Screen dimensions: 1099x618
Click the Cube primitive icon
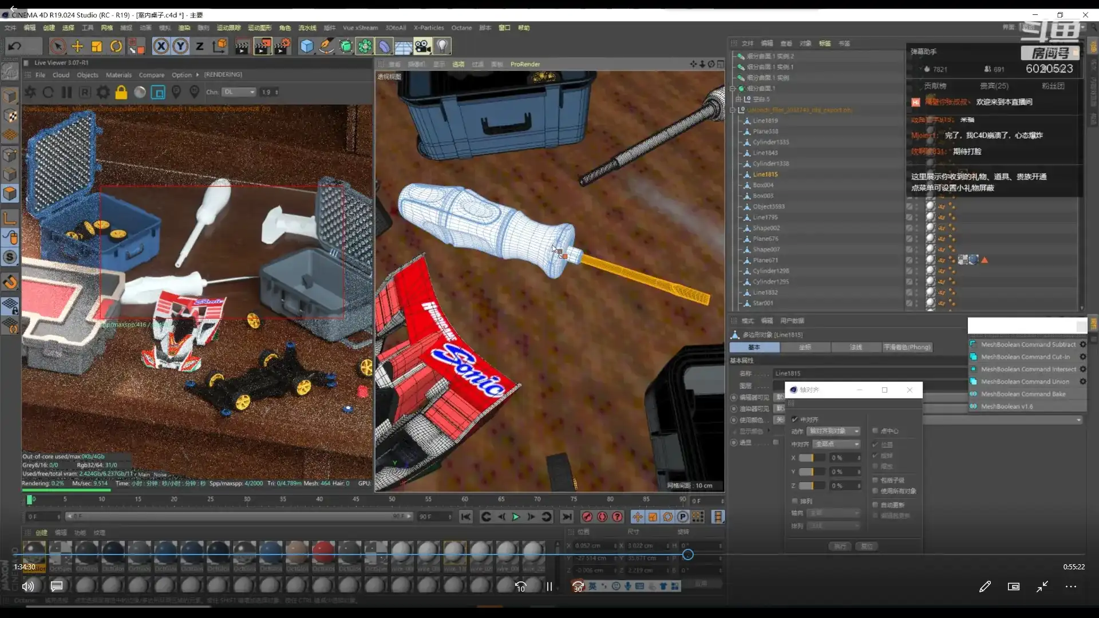(307, 46)
